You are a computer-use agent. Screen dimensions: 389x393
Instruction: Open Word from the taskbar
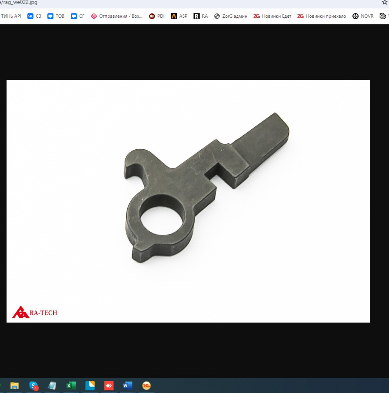128,386
